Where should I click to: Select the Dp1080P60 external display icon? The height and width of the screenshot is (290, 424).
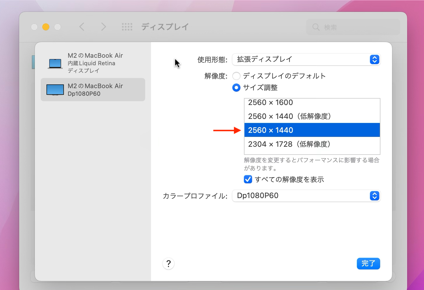(x=55, y=90)
